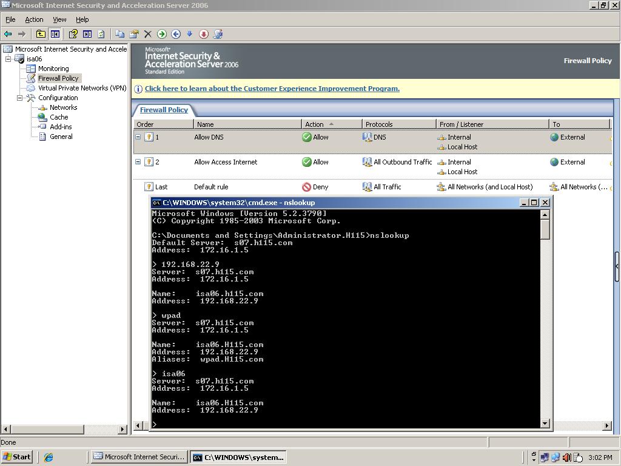Select Networks under Configuration
Image resolution: width=621 pixels, height=466 pixels.
(x=63, y=107)
